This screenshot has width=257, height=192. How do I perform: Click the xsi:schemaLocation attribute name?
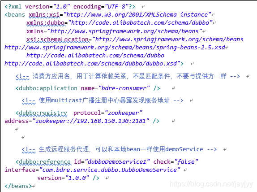pyautogui.click(x=57, y=39)
